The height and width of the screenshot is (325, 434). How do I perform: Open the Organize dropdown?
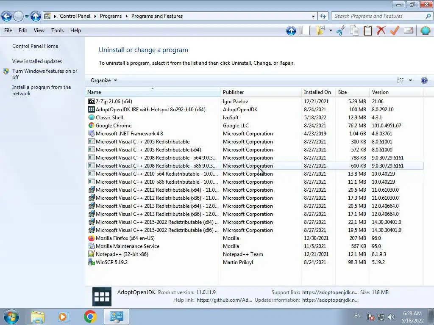coord(104,80)
